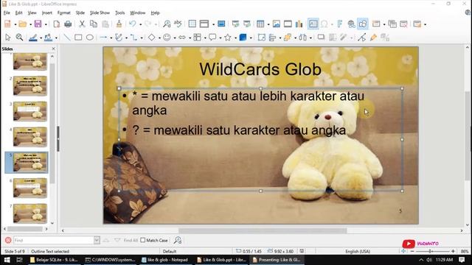The width and height of the screenshot is (472, 265).
Task: Open an existing file via folder icon
Action: click(23, 24)
